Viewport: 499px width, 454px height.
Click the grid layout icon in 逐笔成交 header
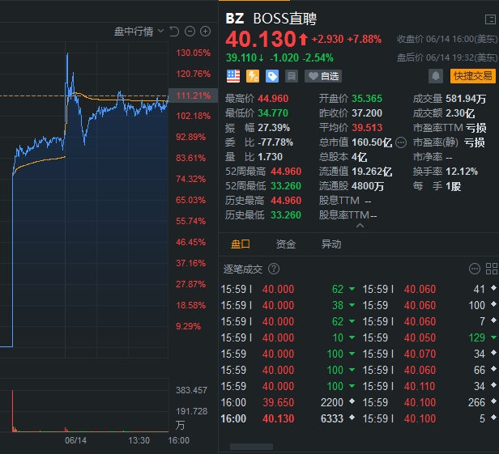click(492, 269)
